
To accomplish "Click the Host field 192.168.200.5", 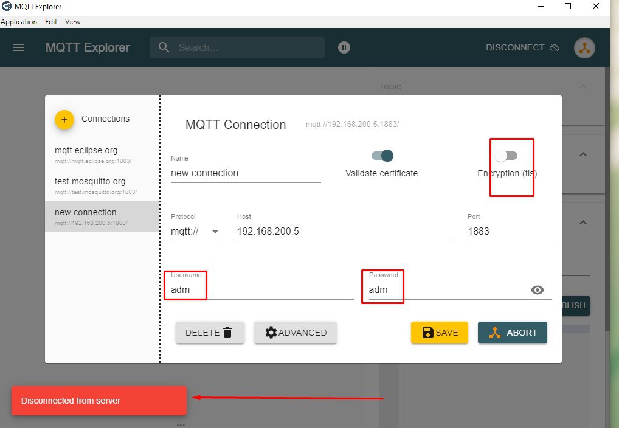I will [x=345, y=232].
